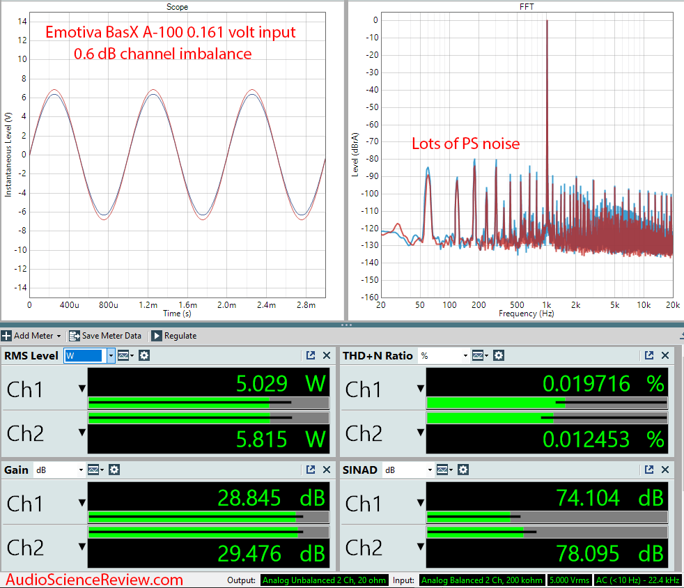Open Gain meter settings gear
Image resolution: width=684 pixels, height=588 pixels.
[114, 470]
